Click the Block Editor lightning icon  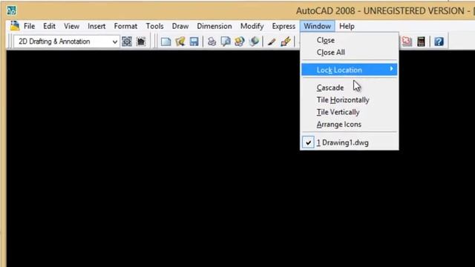point(286,42)
